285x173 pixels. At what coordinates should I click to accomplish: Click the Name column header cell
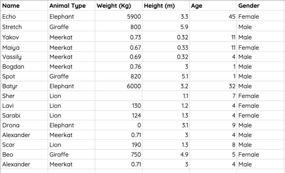point(24,6)
